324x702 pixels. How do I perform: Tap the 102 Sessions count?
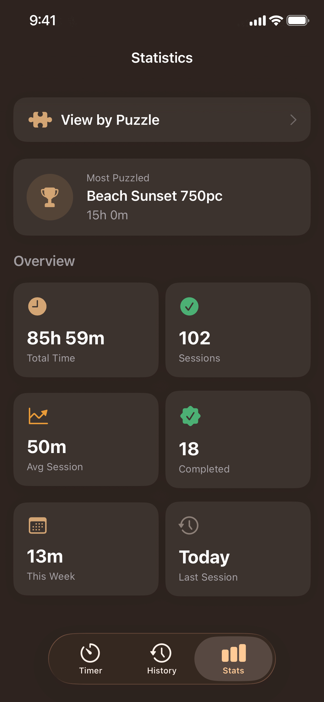pos(195,338)
